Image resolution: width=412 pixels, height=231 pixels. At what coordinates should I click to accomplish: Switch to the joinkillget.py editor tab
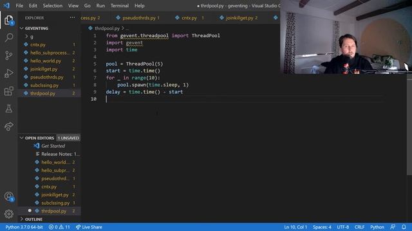coord(239,18)
